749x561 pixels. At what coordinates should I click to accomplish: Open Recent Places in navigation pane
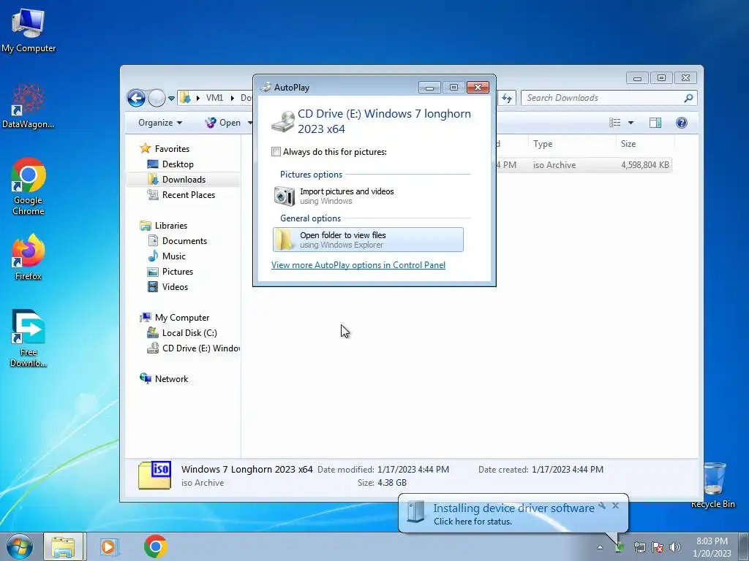point(181,194)
